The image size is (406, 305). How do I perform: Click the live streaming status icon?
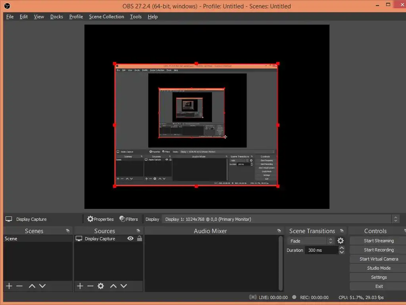pos(253,297)
